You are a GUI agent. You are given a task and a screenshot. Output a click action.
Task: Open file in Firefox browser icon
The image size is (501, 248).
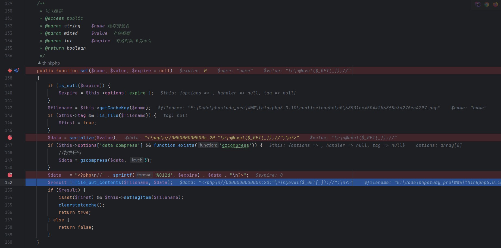click(495, 4)
